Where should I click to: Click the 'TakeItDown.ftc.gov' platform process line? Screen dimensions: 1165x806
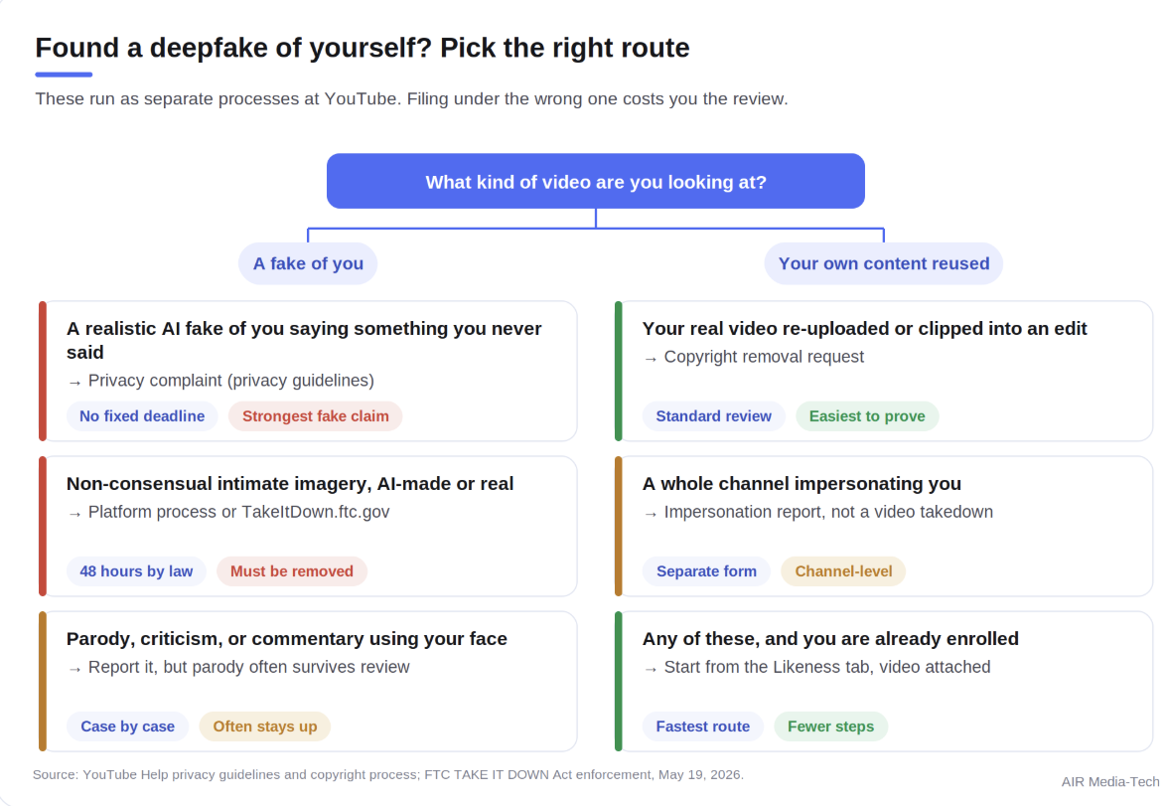[x=228, y=512]
